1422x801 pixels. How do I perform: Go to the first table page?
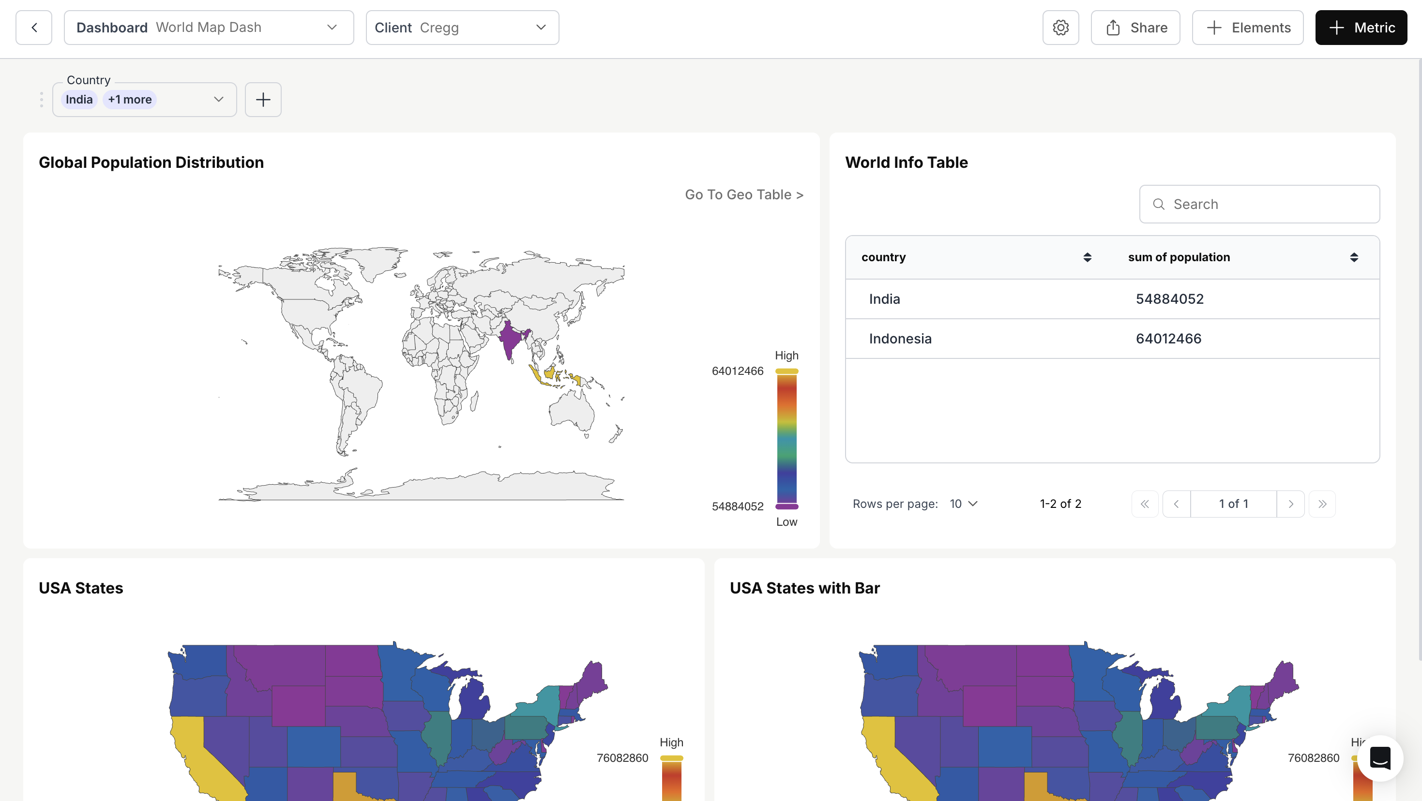(x=1145, y=504)
